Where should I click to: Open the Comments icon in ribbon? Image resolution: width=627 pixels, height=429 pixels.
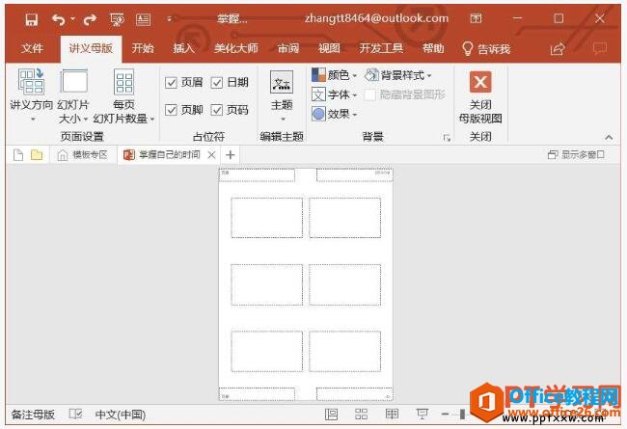pos(600,49)
